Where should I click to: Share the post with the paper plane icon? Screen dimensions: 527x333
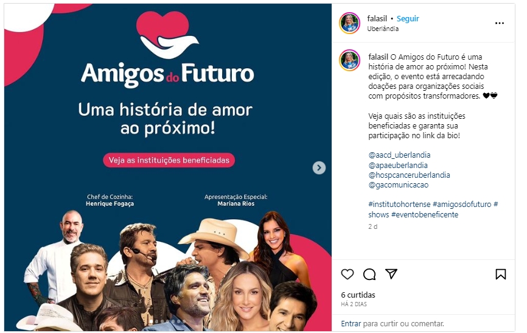coord(391,274)
